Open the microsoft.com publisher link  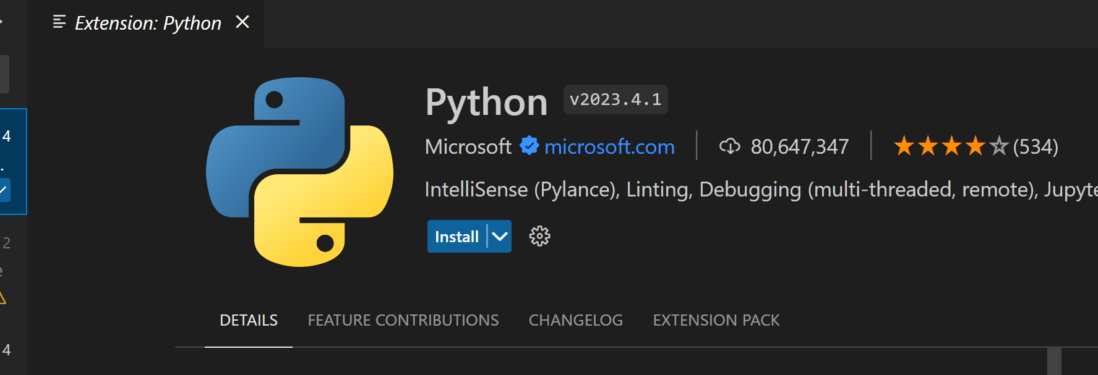[x=609, y=146]
